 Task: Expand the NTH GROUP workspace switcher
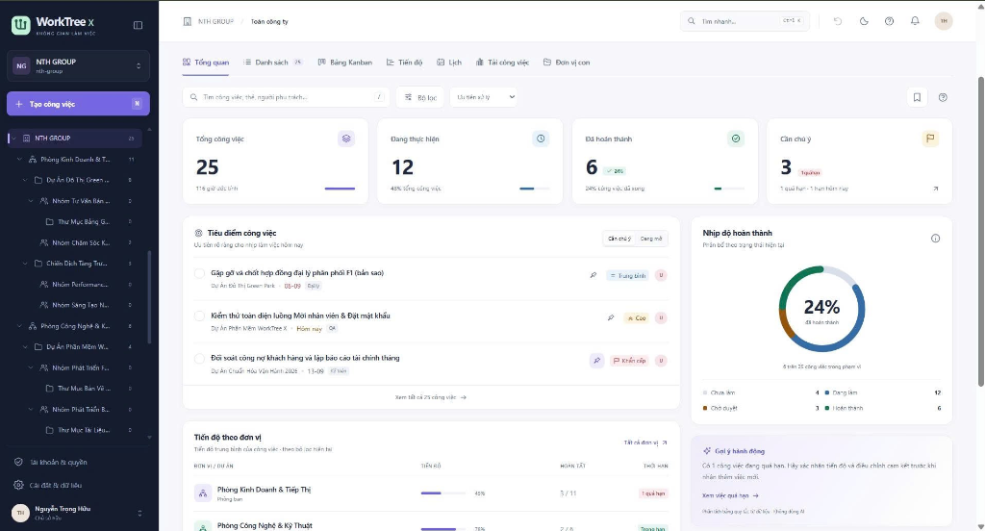79,66
